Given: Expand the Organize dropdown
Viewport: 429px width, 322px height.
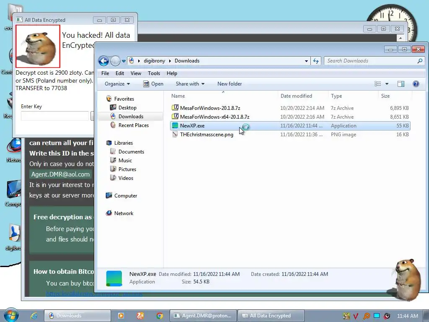Looking at the screenshot, I should point(117,84).
